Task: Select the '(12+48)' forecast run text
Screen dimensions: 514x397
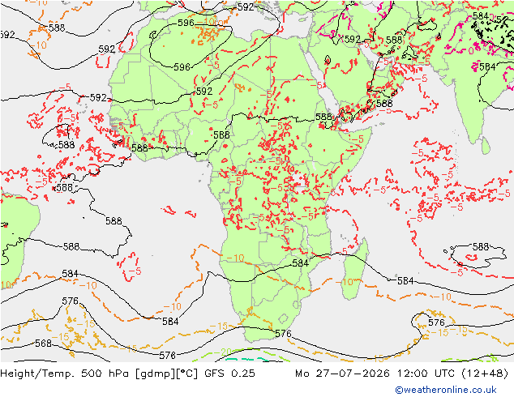Action: click(485, 374)
